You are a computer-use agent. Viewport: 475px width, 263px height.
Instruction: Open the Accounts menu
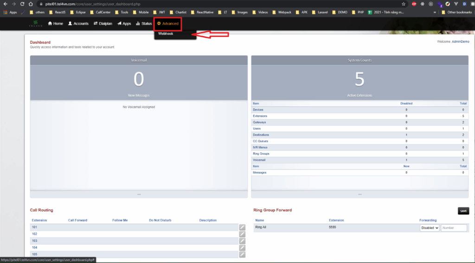tap(78, 24)
